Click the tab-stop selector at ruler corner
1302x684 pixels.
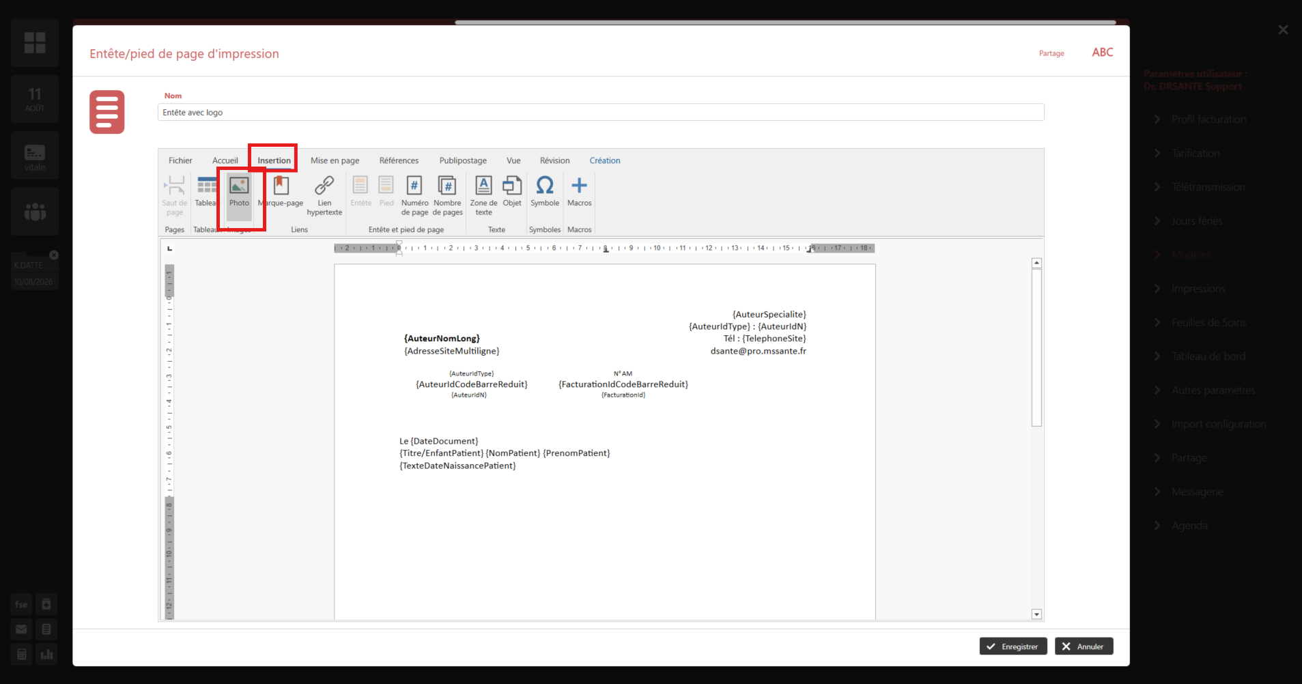tap(169, 248)
